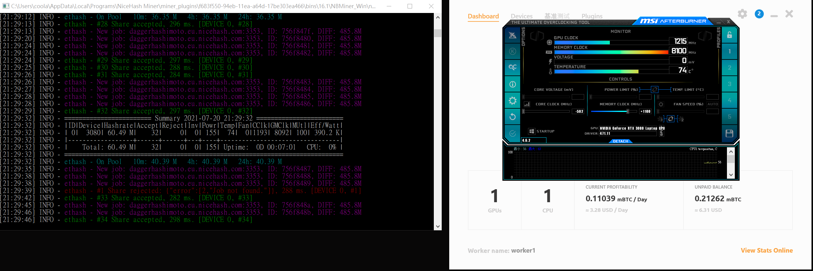Click the memory module icon beside Memory Clock
The image size is (813, 271).
[x=549, y=52]
